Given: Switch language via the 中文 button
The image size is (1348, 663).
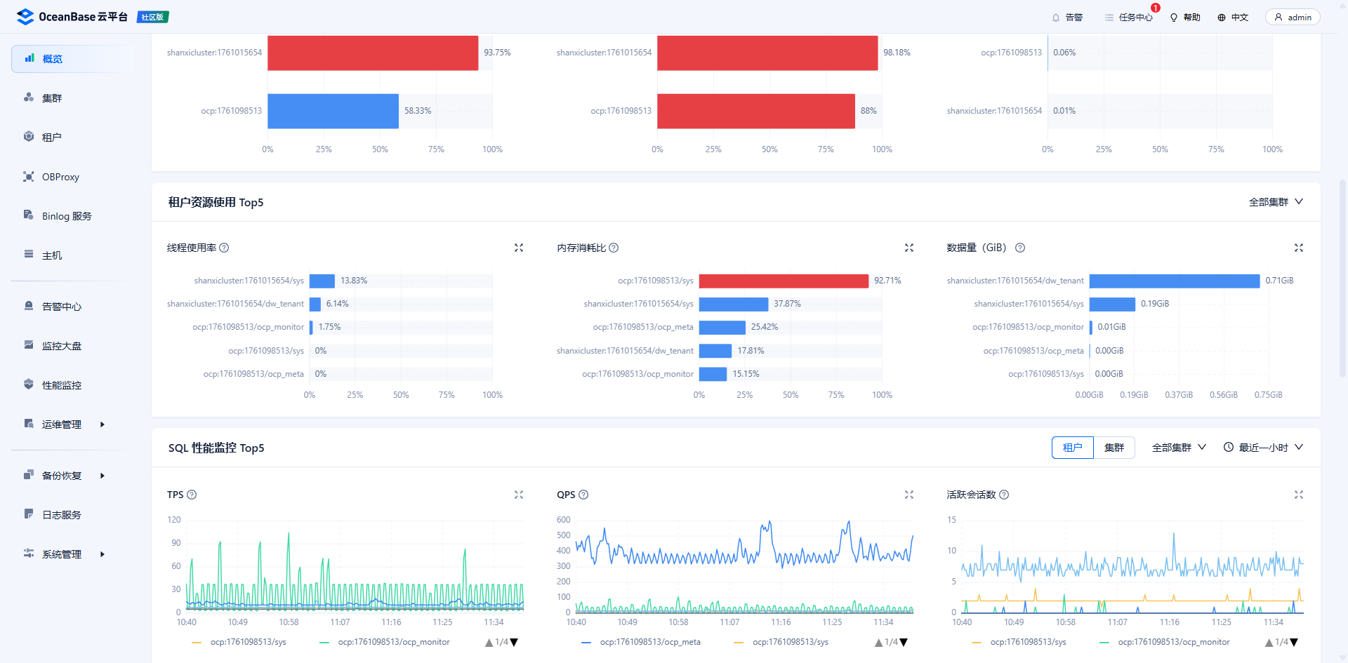Looking at the screenshot, I should pyautogui.click(x=1233, y=18).
